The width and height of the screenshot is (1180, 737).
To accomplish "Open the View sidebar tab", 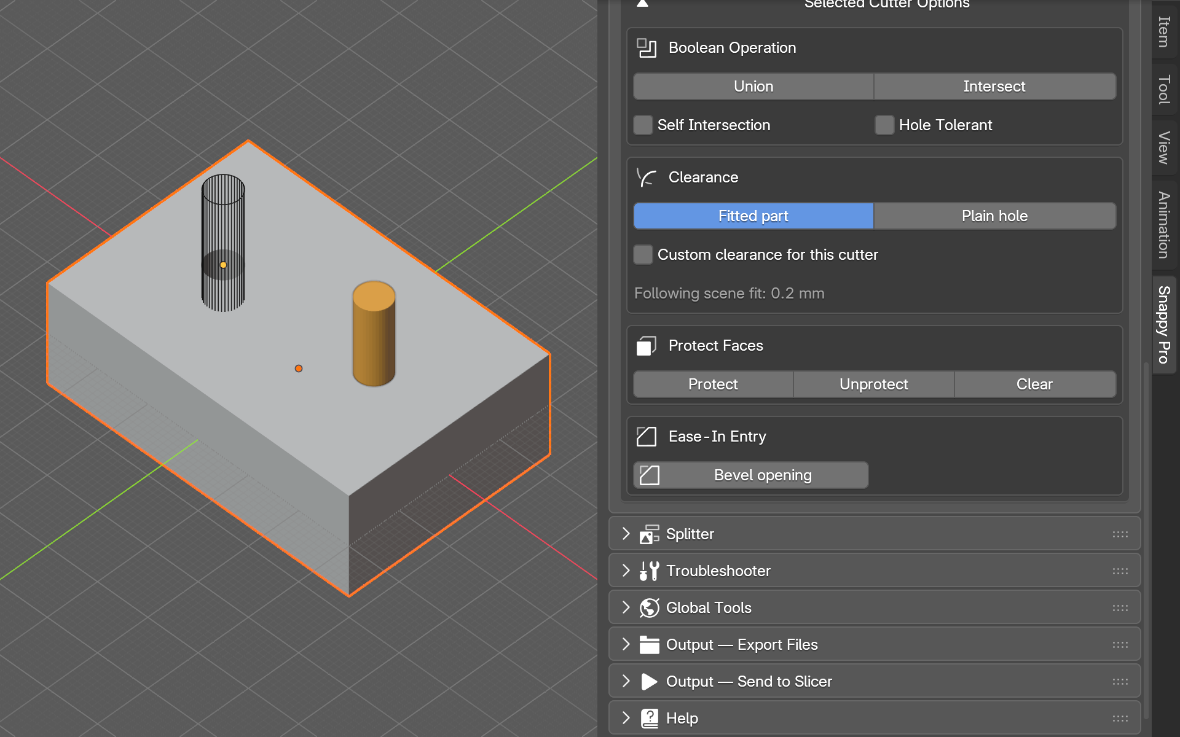I will coord(1163,147).
